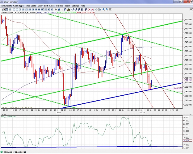Image resolution: width=193 pixels, height=154 pixels.
Task: Open the Edit menu
Action: click(x=46, y=6)
